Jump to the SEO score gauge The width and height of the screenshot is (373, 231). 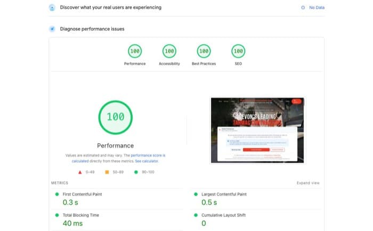click(x=238, y=51)
